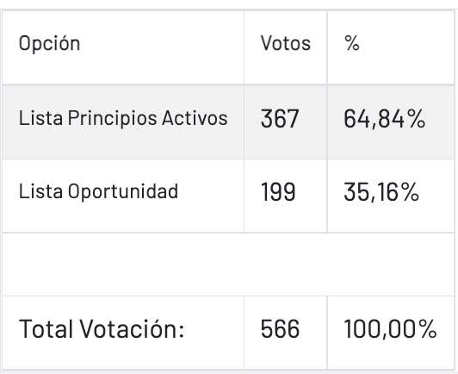The width and height of the screenshot is (458, 374).
Task: Click the 100,00% total percentage cell
Action: point(390,329)
